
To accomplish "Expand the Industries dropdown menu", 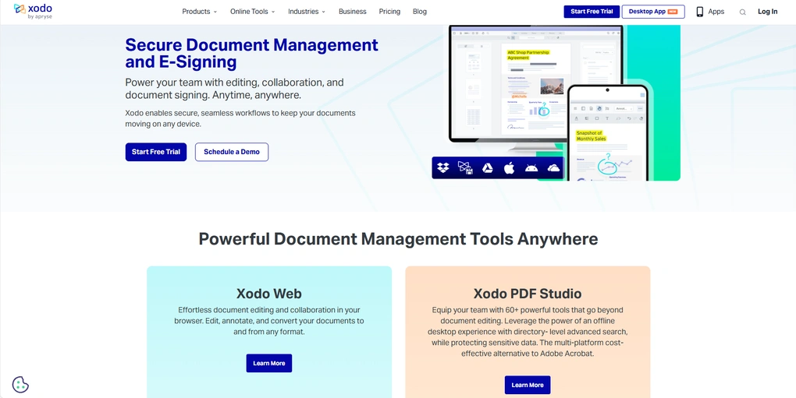I will [x=307, y=12].
